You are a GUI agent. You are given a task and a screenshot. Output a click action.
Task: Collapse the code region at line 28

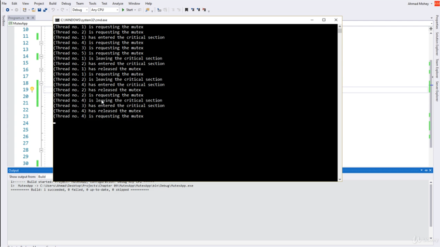pos(41,150)
